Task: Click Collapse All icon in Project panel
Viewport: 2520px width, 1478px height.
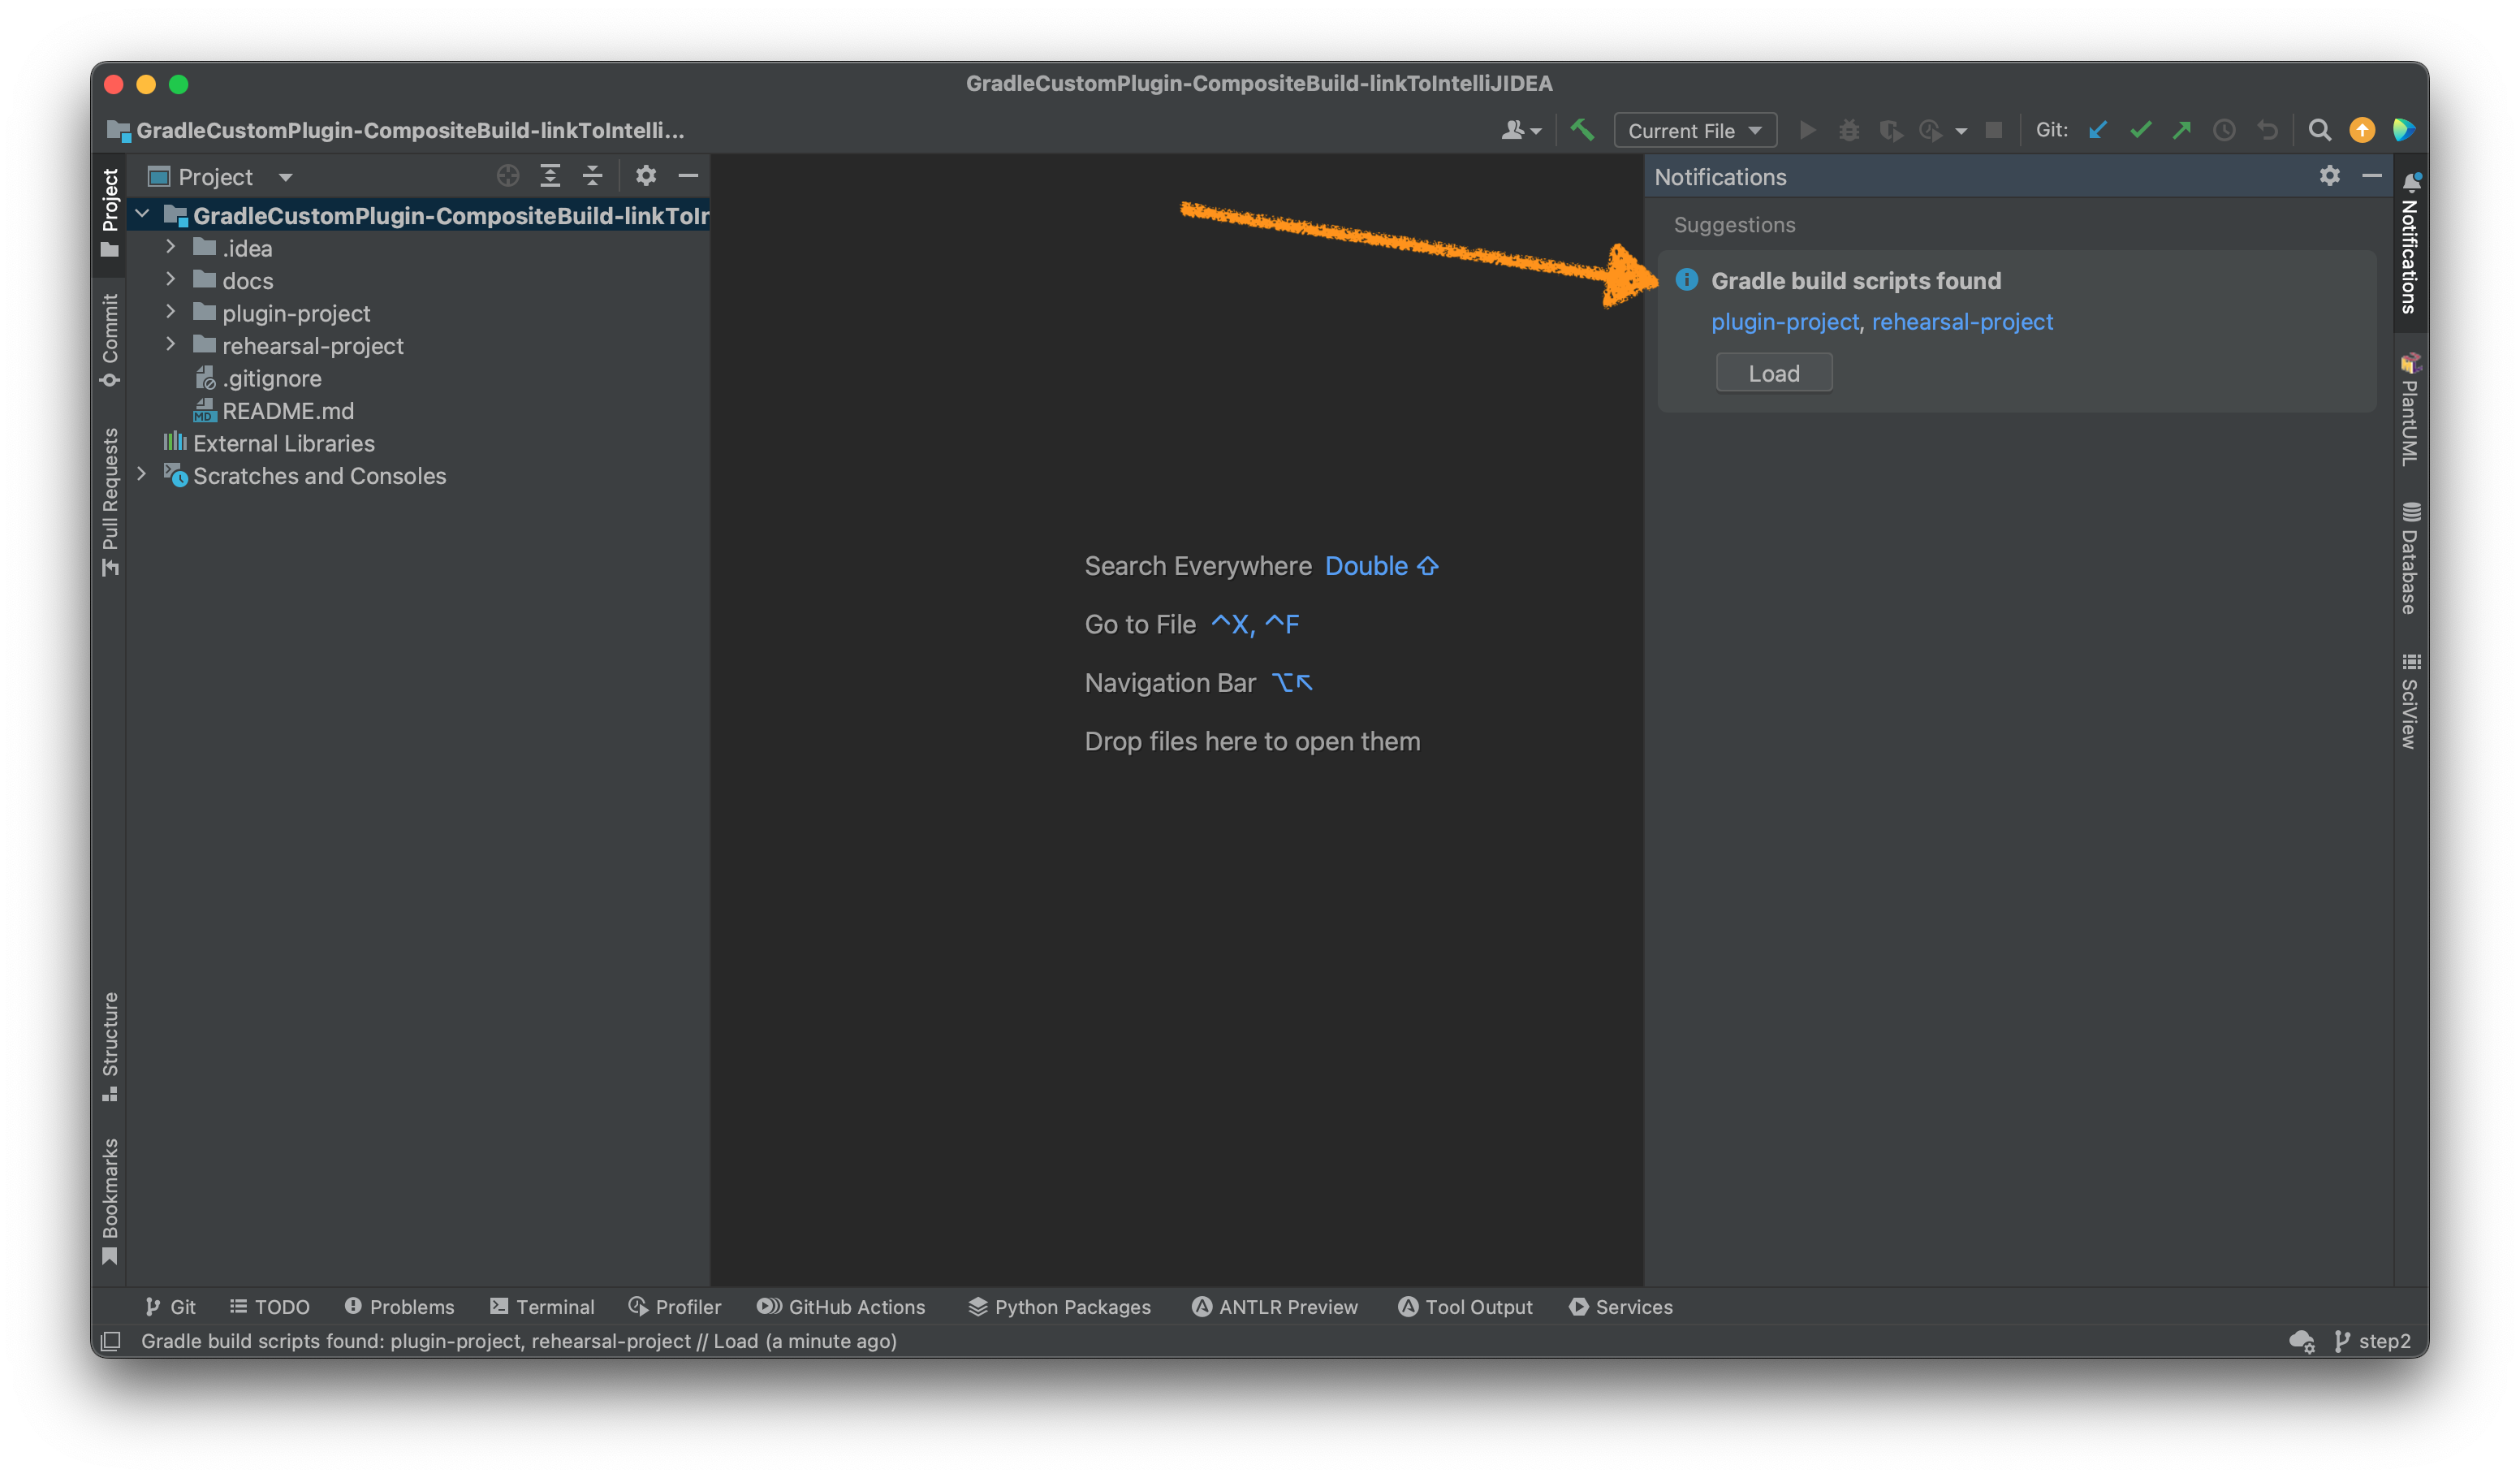Action: coord(592,176)
